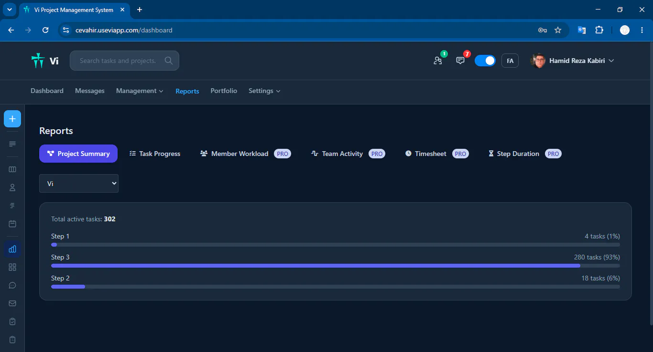
Task: Toggle the blue switch in header
Action: (485, 61)
